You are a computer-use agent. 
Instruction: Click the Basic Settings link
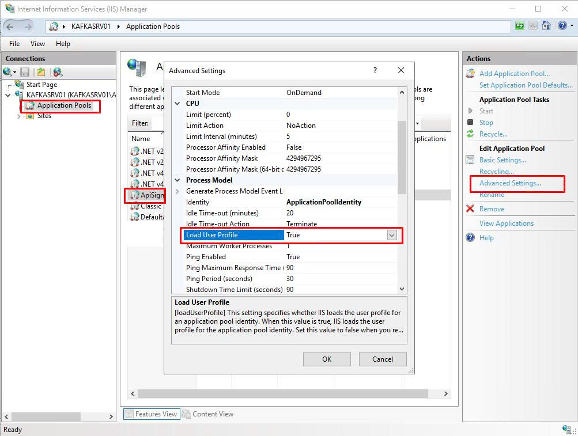pos(503,160)
